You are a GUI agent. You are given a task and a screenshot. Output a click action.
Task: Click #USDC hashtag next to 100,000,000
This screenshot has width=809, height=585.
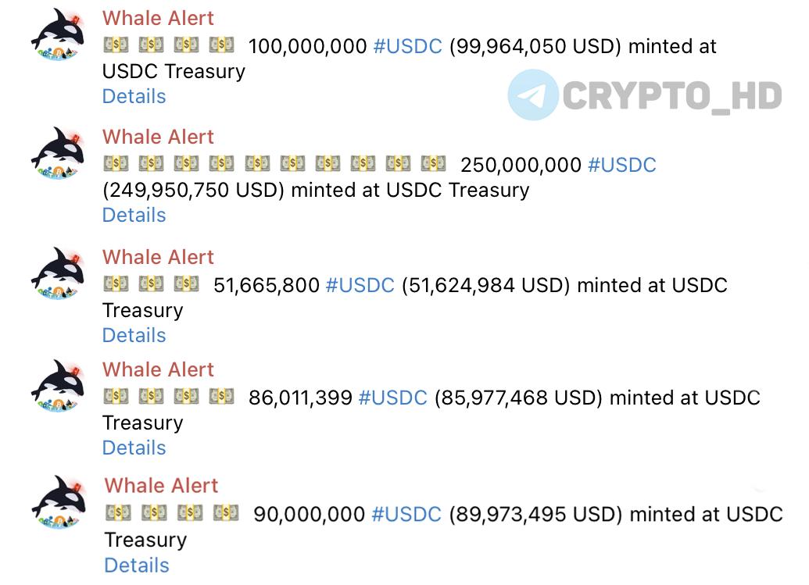coord(407,46)
